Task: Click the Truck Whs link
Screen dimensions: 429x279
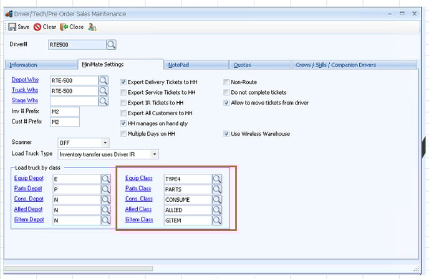Action: click(x=25, y=90)
